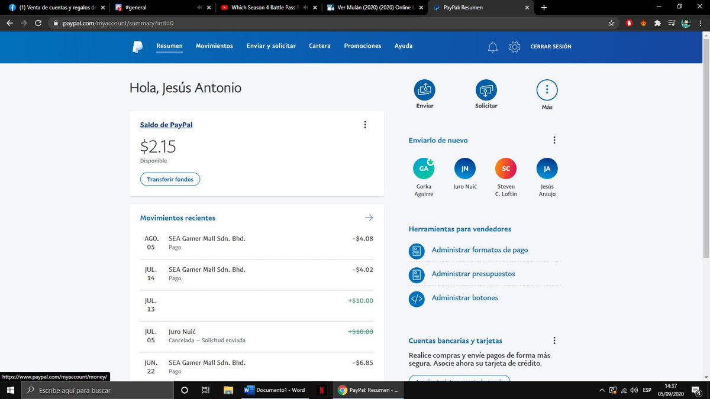Bookmark page with star icon

tap(611, 23)
